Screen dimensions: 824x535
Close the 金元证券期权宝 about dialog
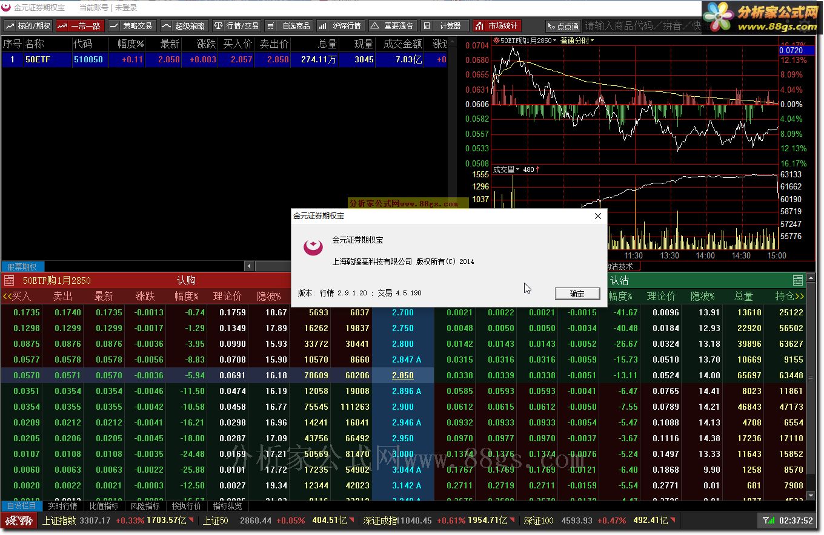[x=598, y=216]
